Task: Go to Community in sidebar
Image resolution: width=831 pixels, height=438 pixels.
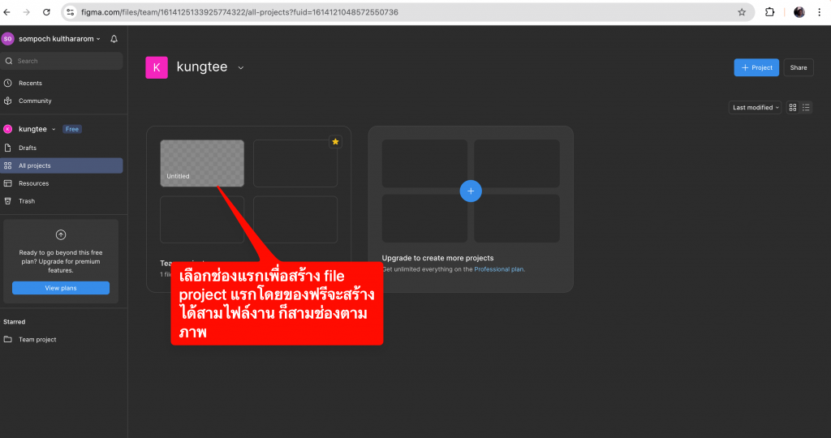Action: 35,101
